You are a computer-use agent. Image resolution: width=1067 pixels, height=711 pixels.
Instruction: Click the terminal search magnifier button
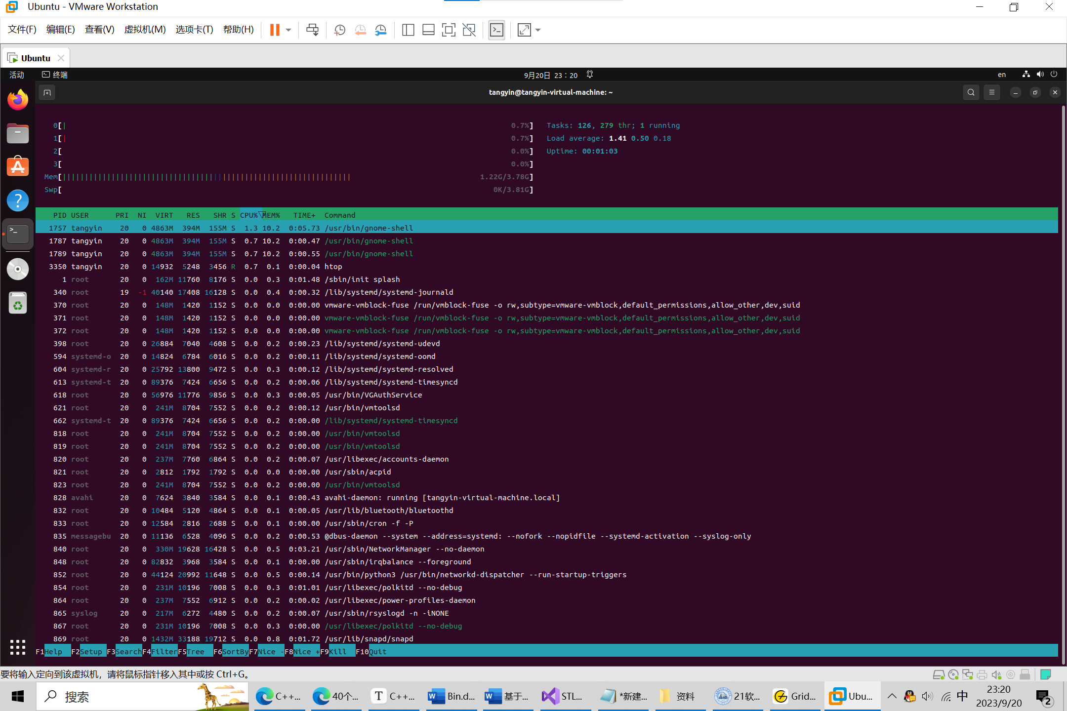coord(971,92)
